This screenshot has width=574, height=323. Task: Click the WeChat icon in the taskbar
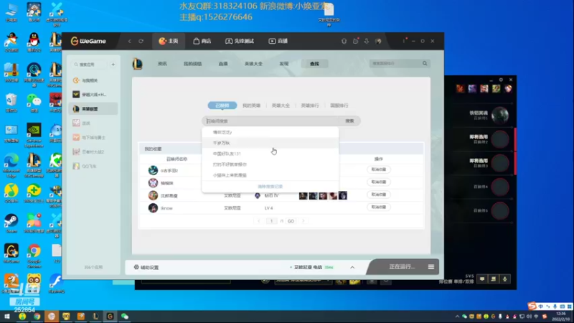pos(124,317)
